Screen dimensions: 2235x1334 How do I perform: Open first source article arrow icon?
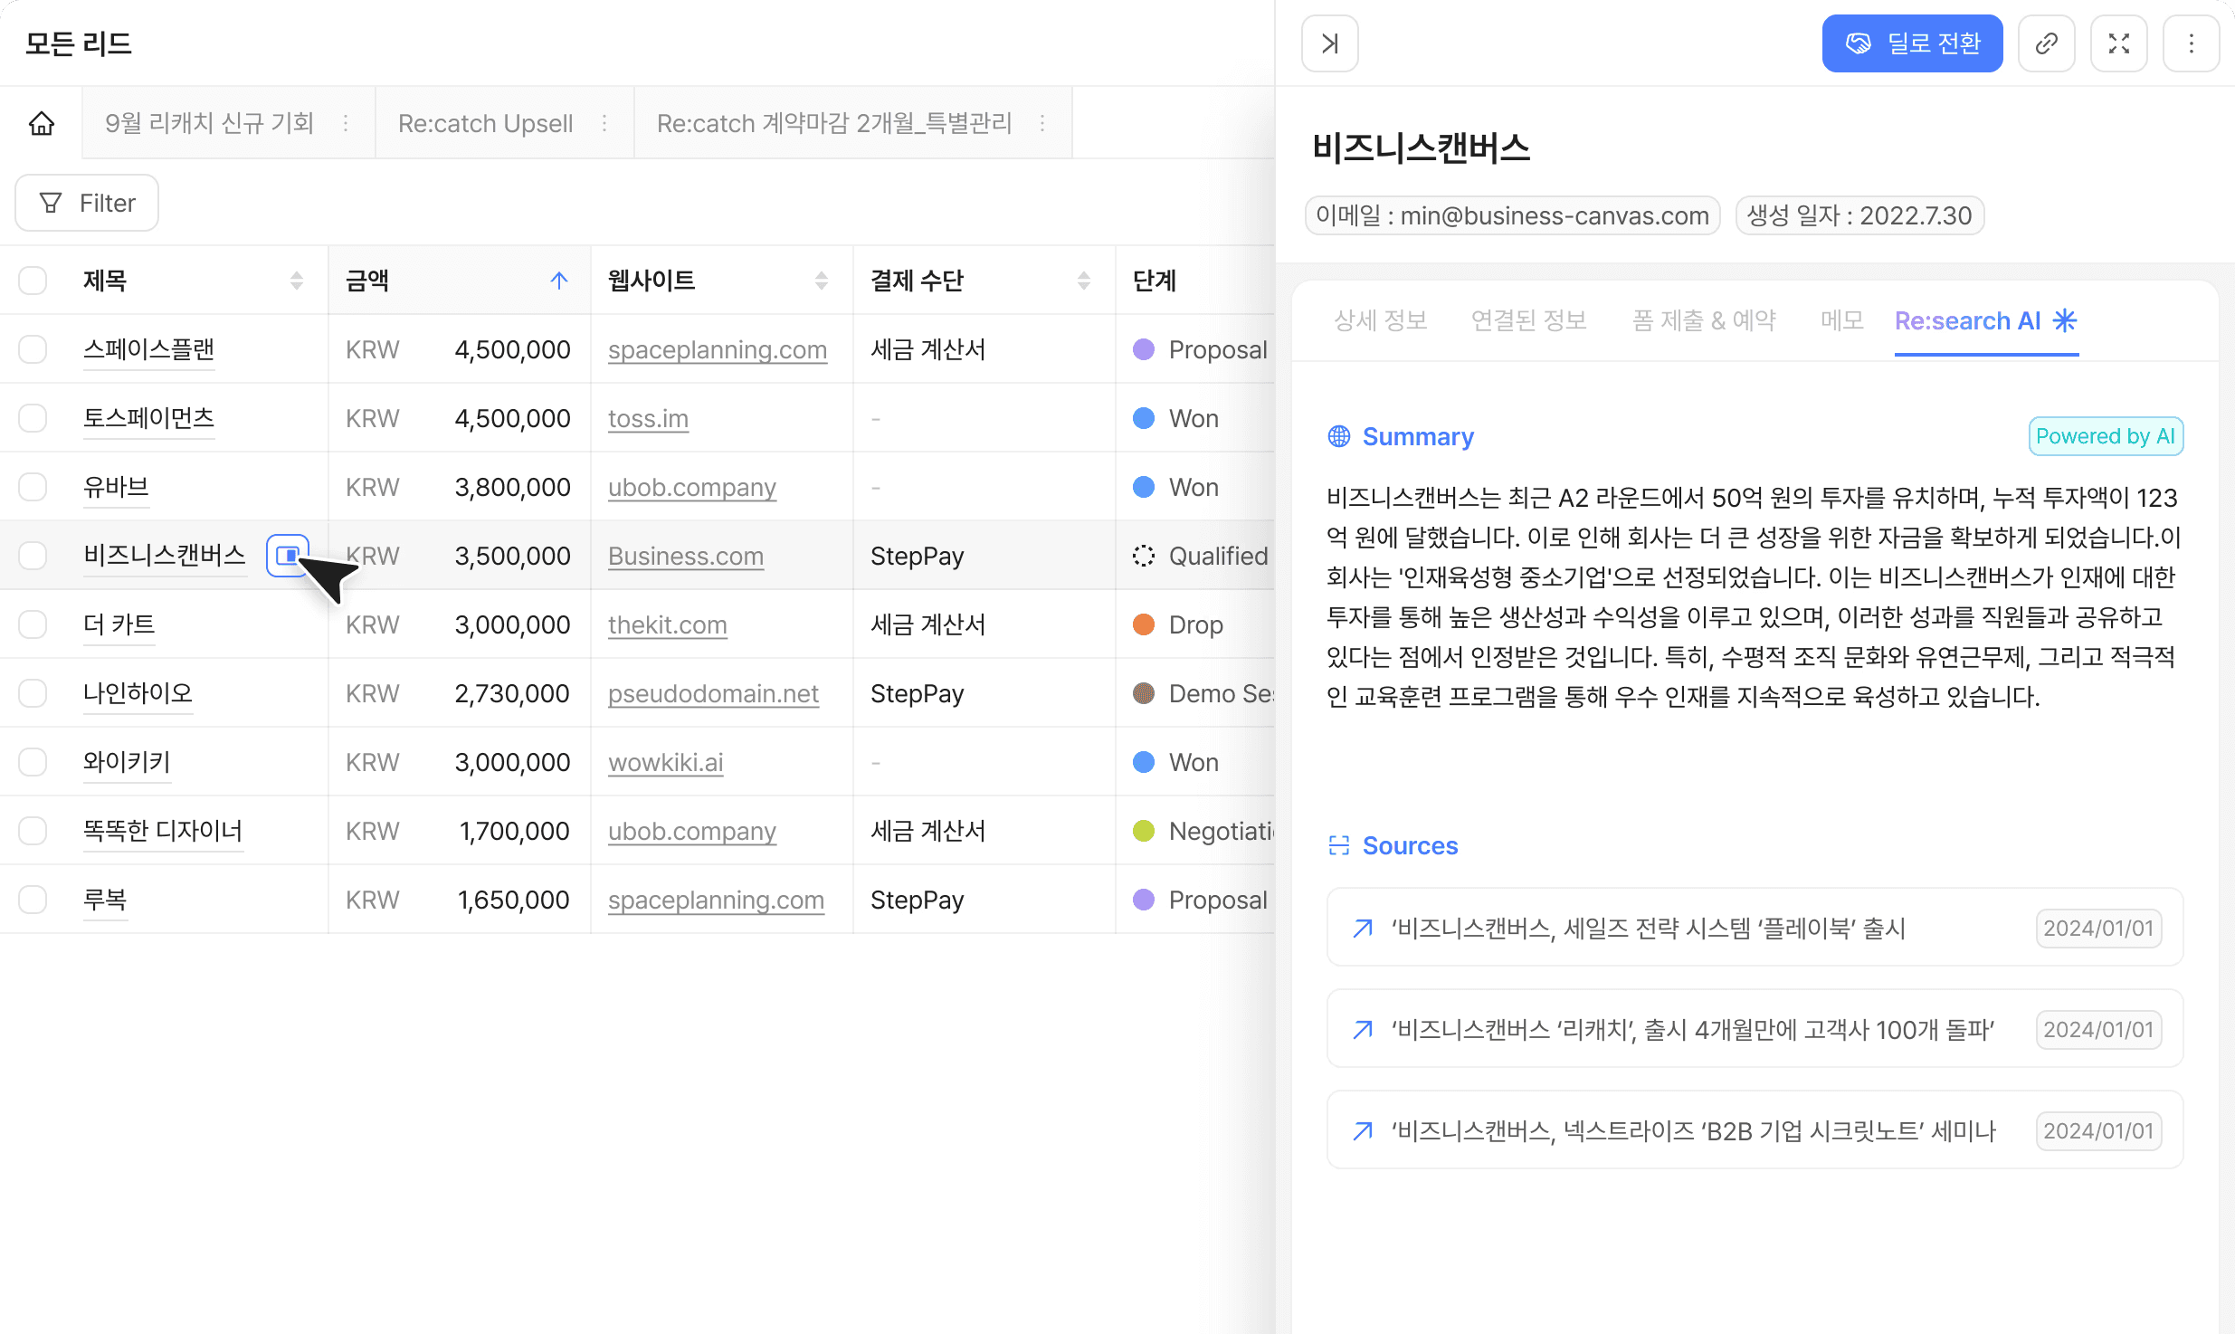coord(1363,928)
